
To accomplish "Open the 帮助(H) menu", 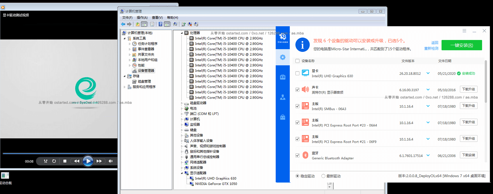I will (172, 18).
